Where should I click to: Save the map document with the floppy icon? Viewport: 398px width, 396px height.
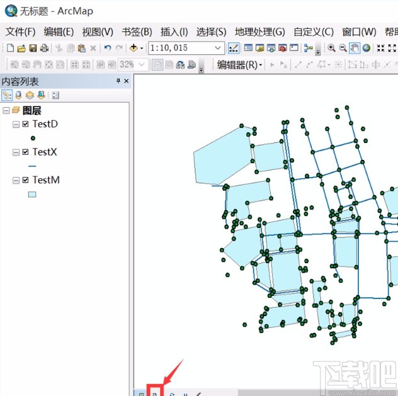point(33,48)
